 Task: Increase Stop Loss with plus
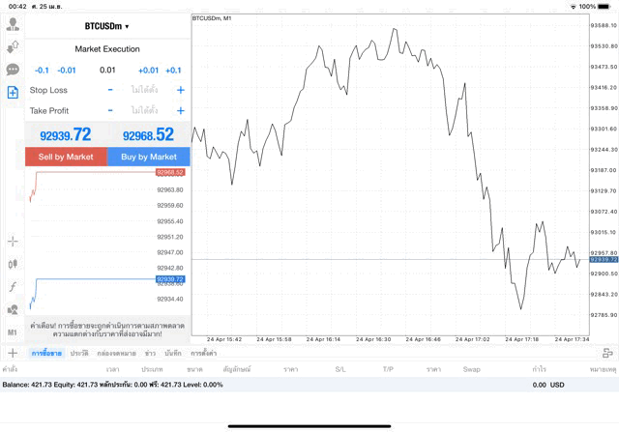pos(180,90)
